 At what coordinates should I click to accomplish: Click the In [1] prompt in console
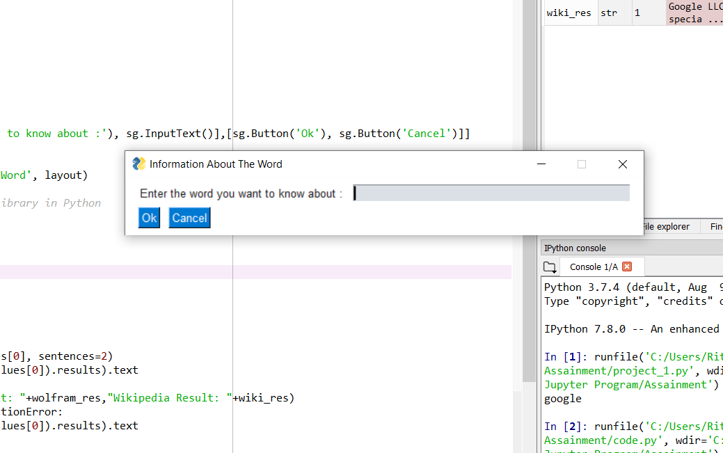click(x=566, y=356)
